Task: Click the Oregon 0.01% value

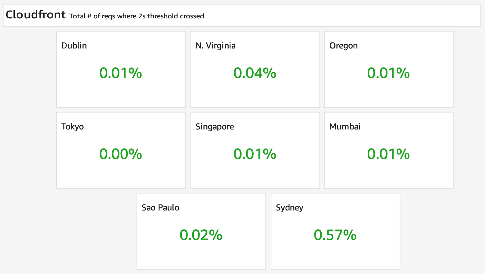Action: [388, 73]
